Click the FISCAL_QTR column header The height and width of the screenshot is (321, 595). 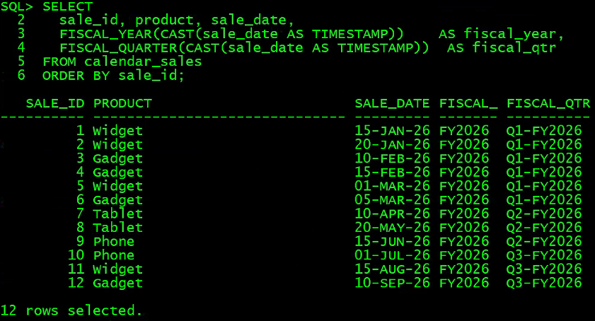(548, 104)
